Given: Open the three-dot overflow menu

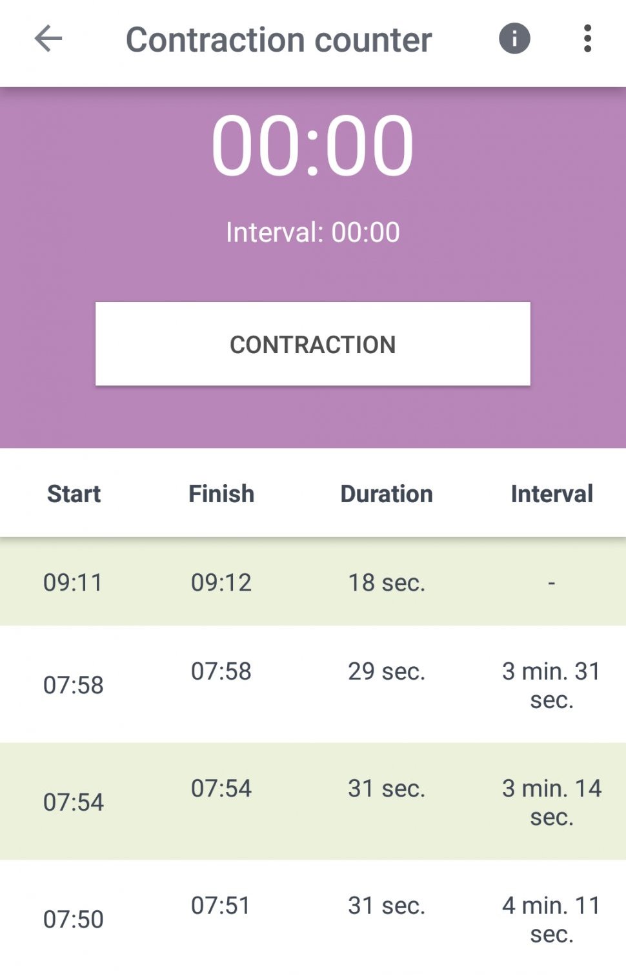Looking at the screenshot, I should tap(587, 39).
